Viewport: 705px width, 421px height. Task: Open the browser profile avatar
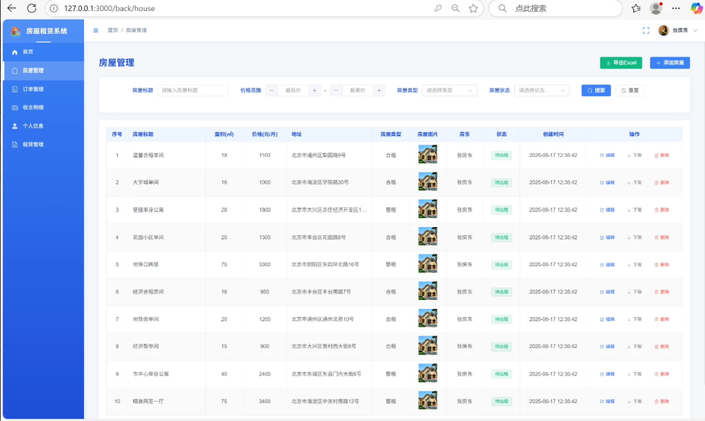pyautogui.click(x=656, y=8)
